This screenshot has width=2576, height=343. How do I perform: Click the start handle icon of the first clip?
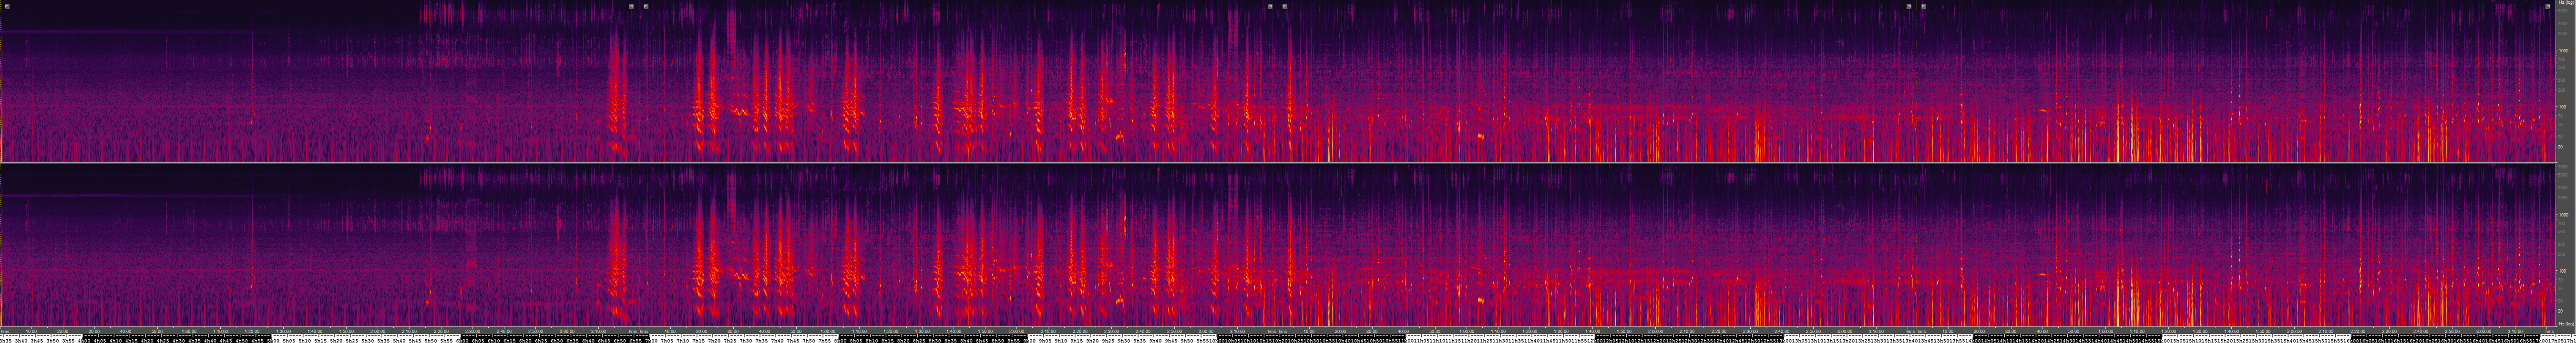pyautogui.click(x=6, y=6)
